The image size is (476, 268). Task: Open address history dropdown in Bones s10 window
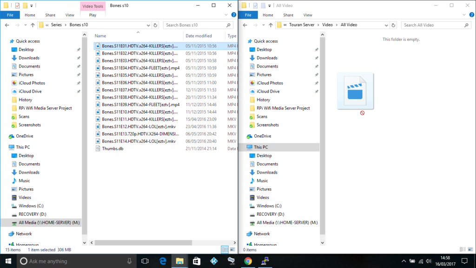click(x=148, y=25)
